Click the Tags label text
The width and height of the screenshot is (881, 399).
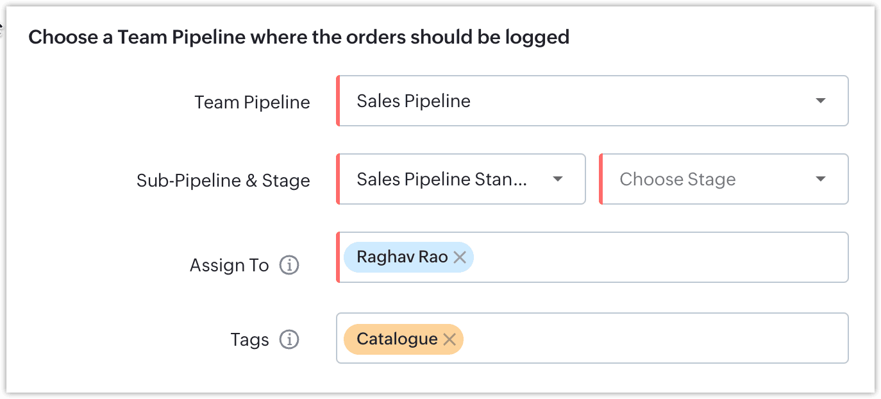(x=249, y=339)
